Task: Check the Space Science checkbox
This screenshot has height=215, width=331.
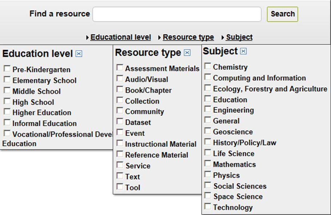Action: coord(207,196)
